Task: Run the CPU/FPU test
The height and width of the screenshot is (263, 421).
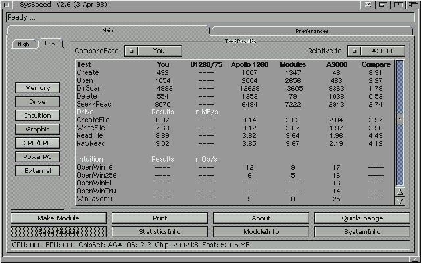Action: pyautogui.click(x=37, y=143)
